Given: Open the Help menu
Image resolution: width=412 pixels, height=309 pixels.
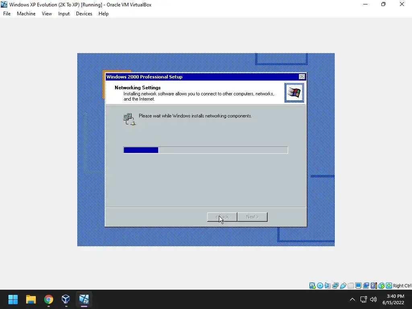Looking at the screenshot, I should click(x=103, y=14).
